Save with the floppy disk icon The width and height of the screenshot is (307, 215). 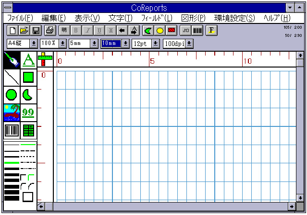tap(36, 31)
